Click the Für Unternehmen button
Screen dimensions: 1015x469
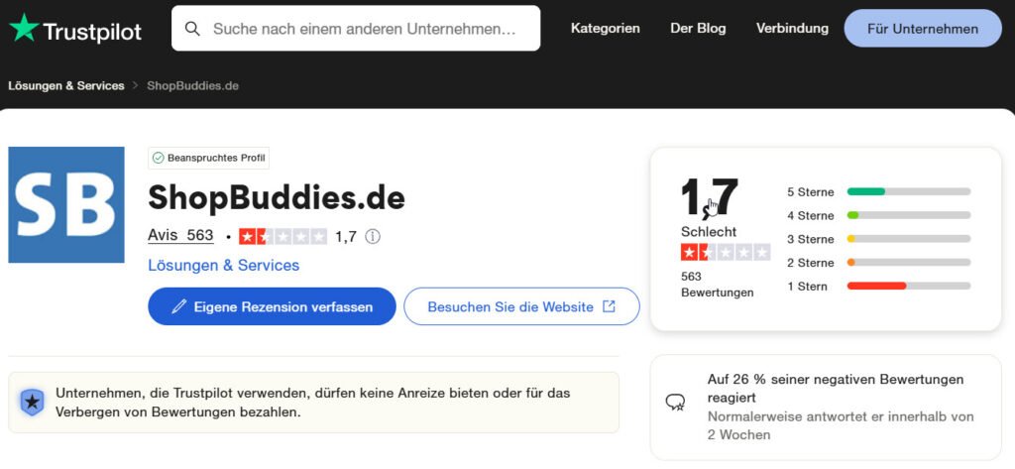pos(922,29)
